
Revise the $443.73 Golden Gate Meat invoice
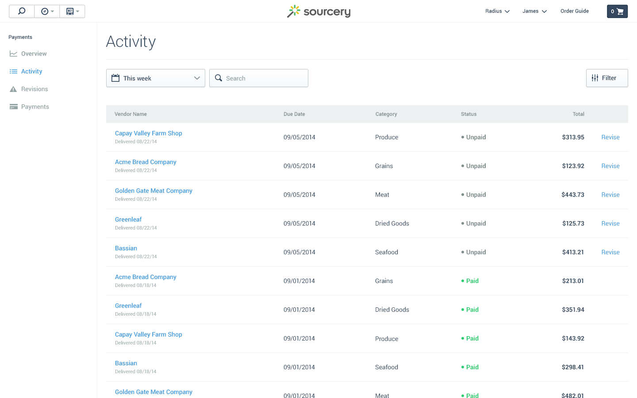[x=610, y=195]
